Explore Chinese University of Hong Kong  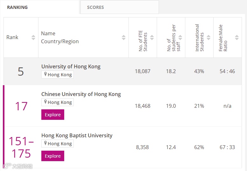(x=53, y=115)
